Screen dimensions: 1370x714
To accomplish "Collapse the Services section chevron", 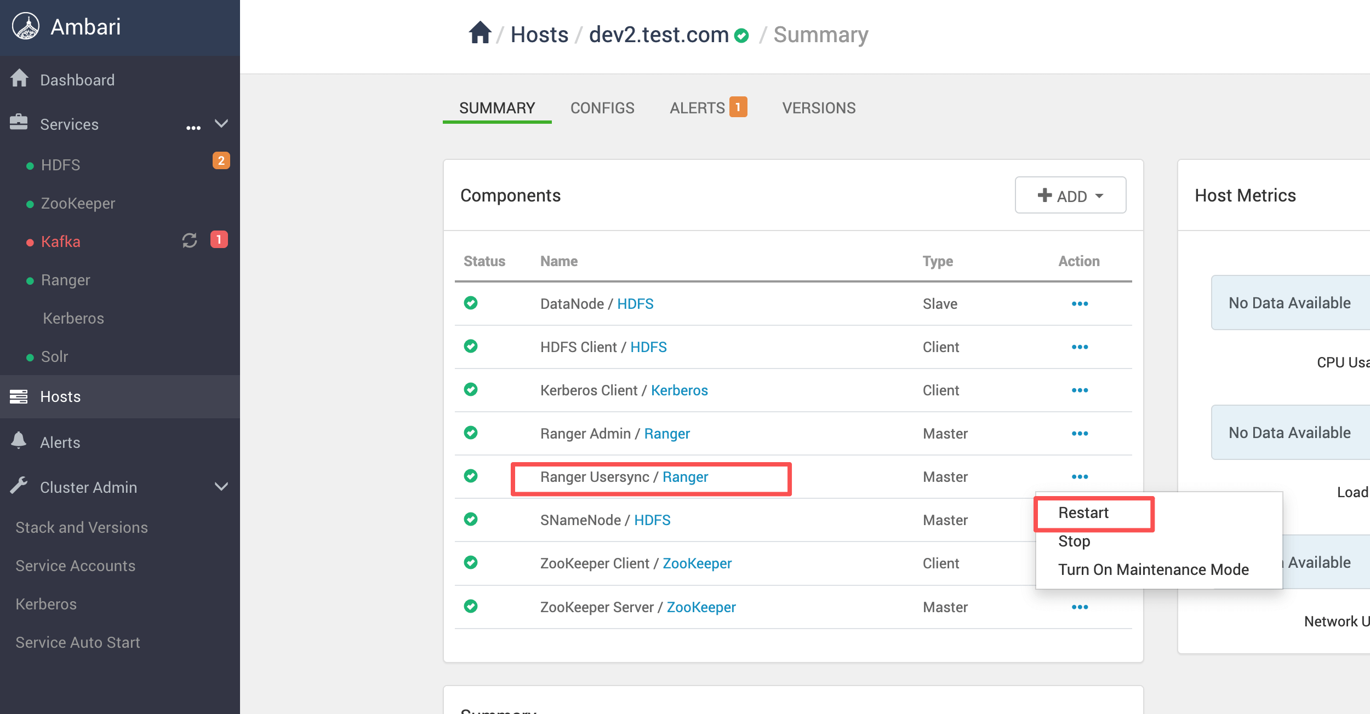I will (x=221, y=124).
